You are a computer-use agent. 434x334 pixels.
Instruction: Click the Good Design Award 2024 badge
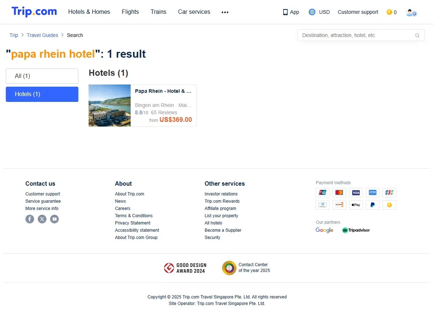pyautogui.click(x=185, y=268)
